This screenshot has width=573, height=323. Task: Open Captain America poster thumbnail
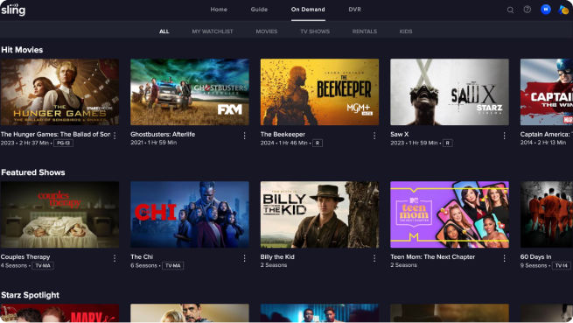pyautogui.click(x=547, y=92)
